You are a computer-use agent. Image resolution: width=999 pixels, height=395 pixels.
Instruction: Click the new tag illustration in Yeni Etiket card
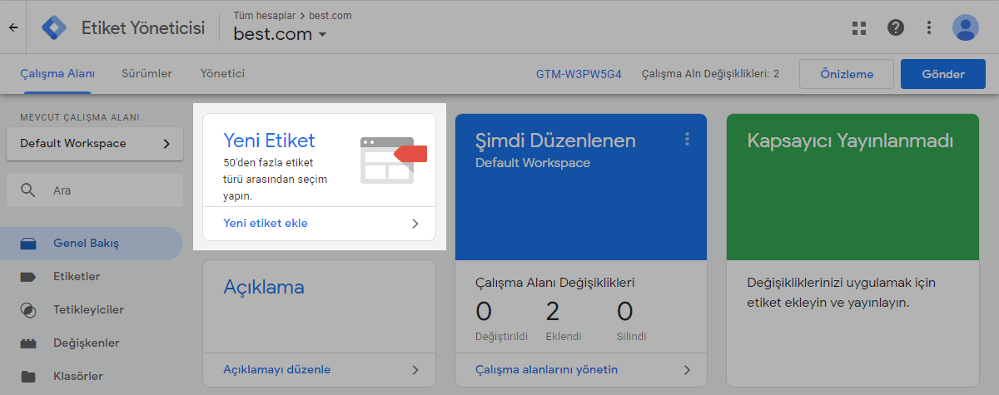coord(393,160)
